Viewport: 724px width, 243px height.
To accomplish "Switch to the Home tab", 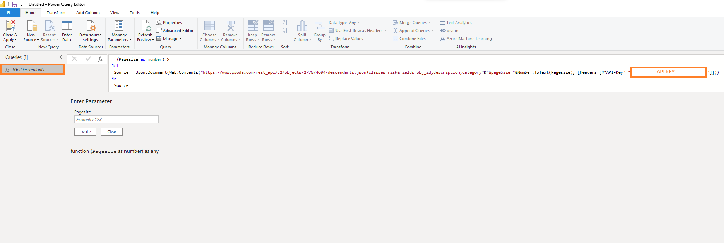I will 31,13.
